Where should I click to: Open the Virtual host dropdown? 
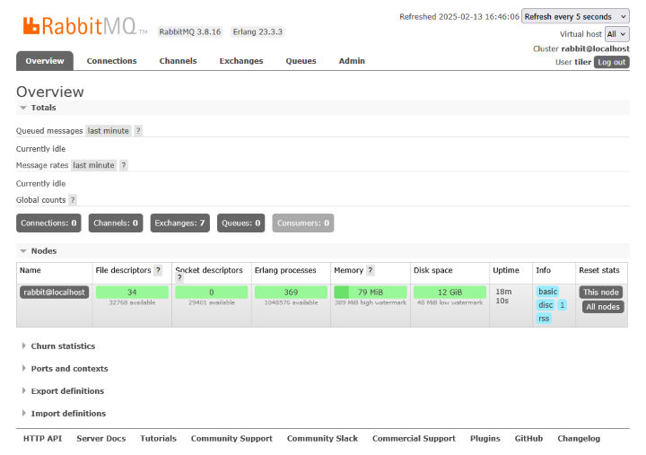tap(616, 34)
